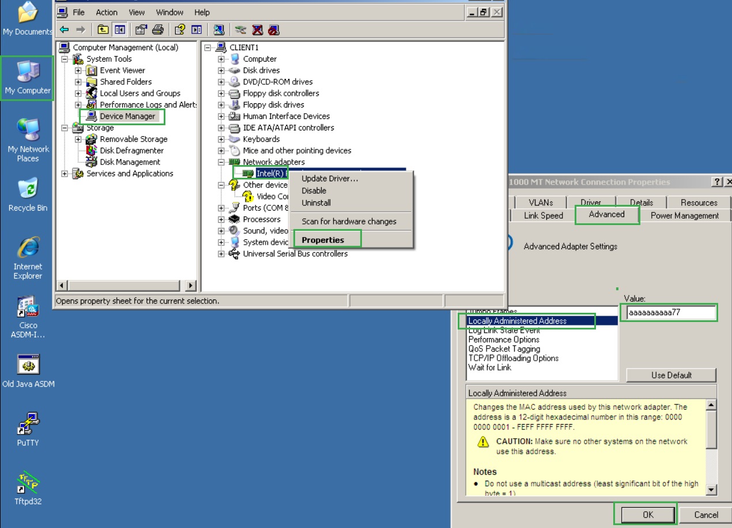Choose Disable in the context menu

point(314,190)
